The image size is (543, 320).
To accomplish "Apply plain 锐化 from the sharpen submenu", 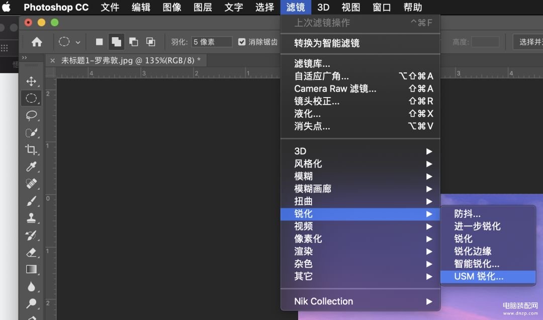I will [488, 238].
